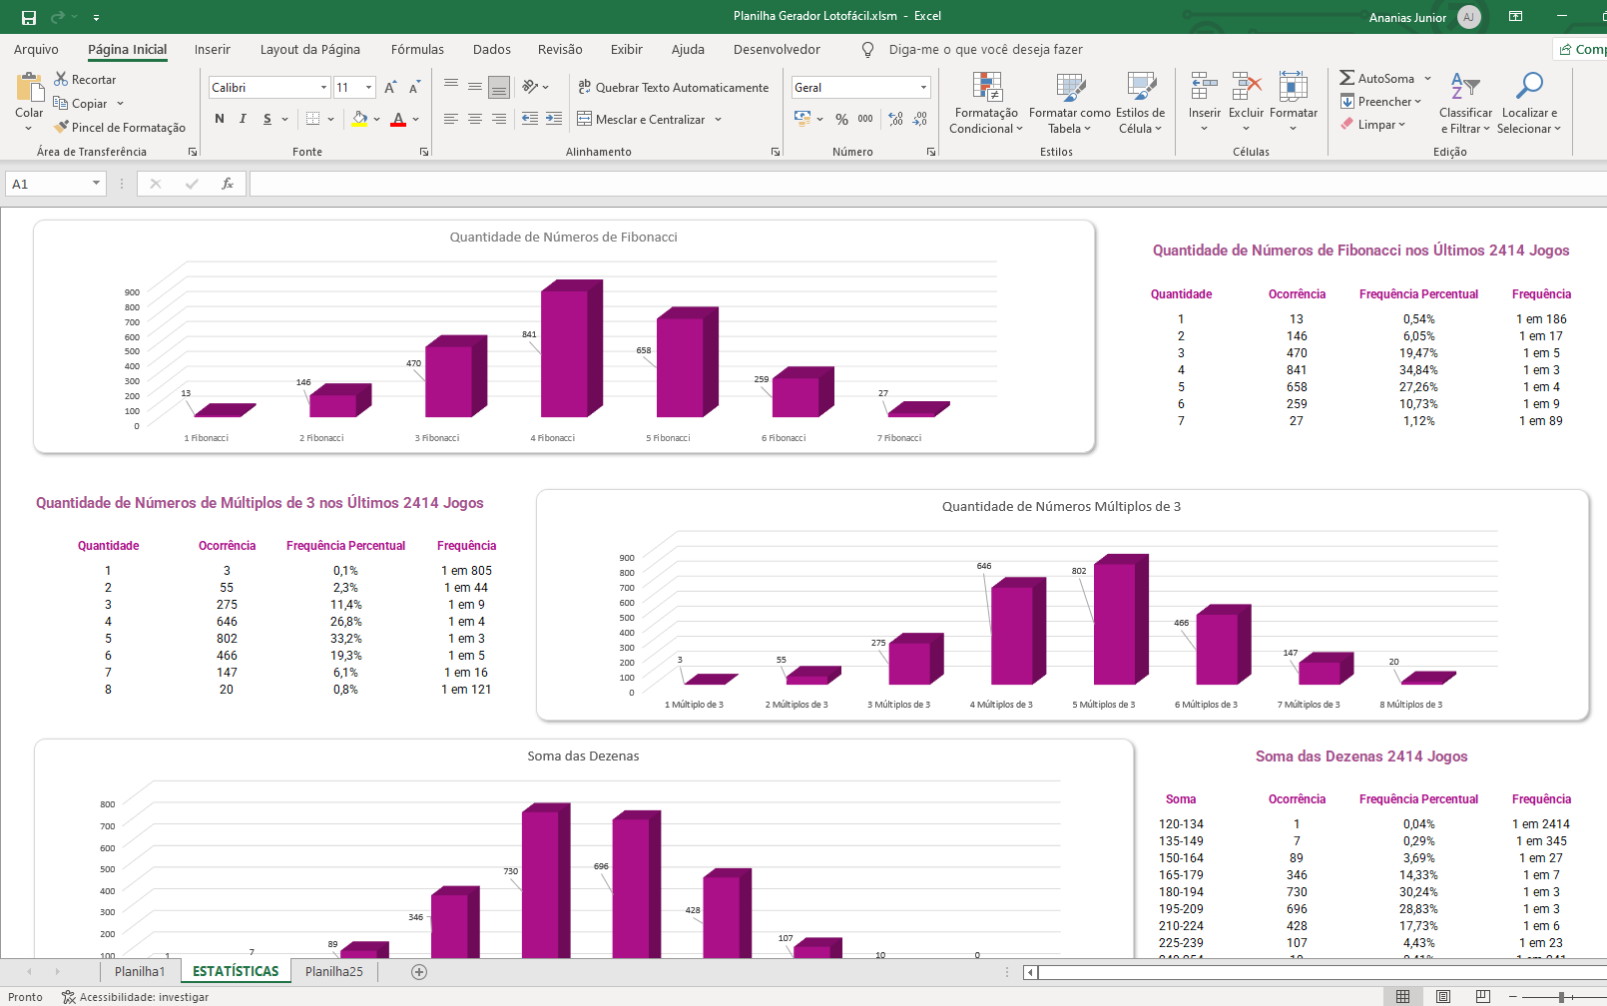Click Acessibilidade: investigar in status bar
Screen dimensions: 1607x1006
point(135,997)
